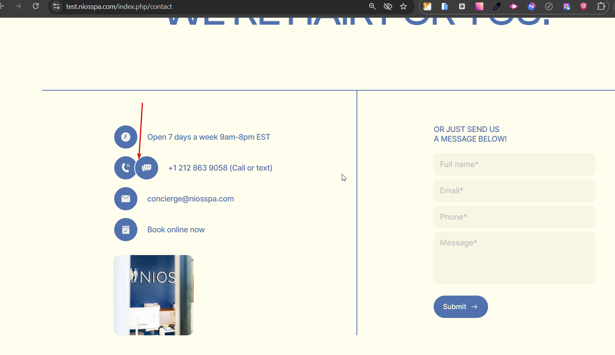Viewport: 615px width, 355px height.
Task: Open the blue document extension icon
Action: 444,6
